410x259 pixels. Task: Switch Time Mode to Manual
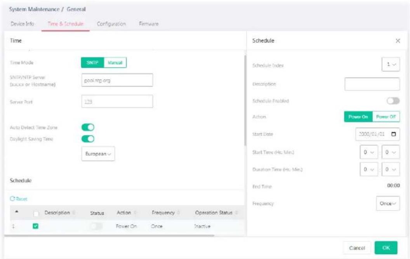tap(115, 63)
